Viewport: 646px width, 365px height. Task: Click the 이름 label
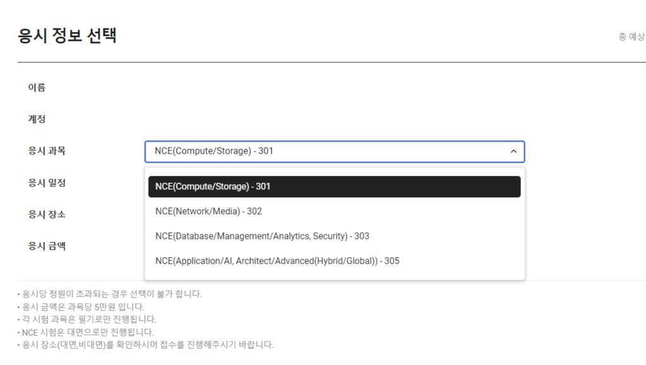[37, 87]
